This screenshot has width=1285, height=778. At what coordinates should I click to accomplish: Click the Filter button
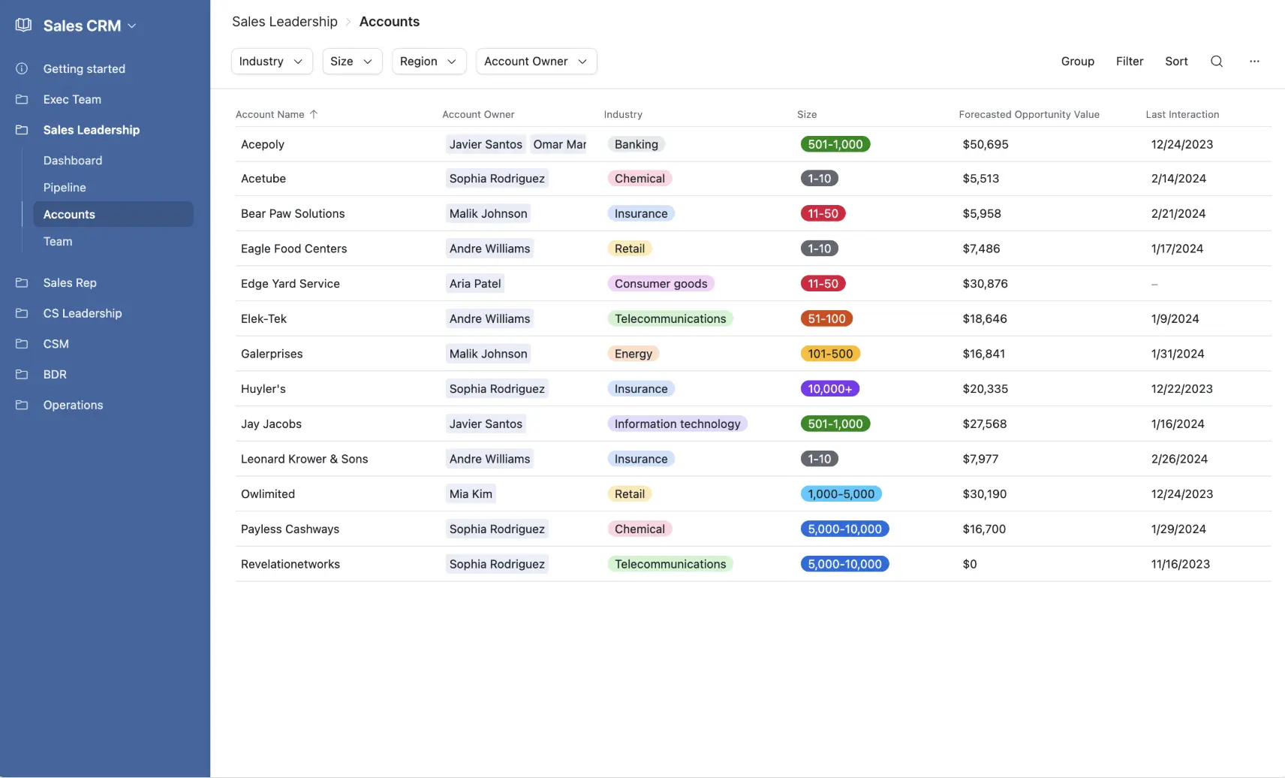pos(1129,62)
